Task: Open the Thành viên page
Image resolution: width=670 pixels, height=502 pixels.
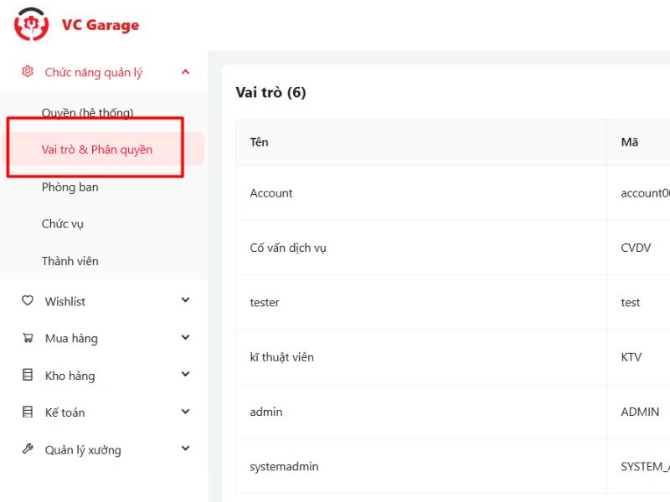Action: coord(70,261)
